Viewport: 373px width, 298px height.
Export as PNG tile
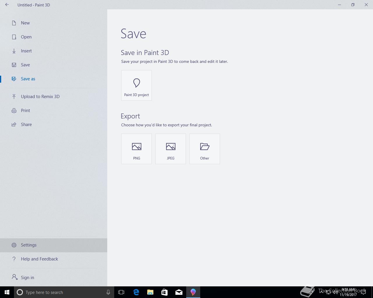[x=136, y=149]
